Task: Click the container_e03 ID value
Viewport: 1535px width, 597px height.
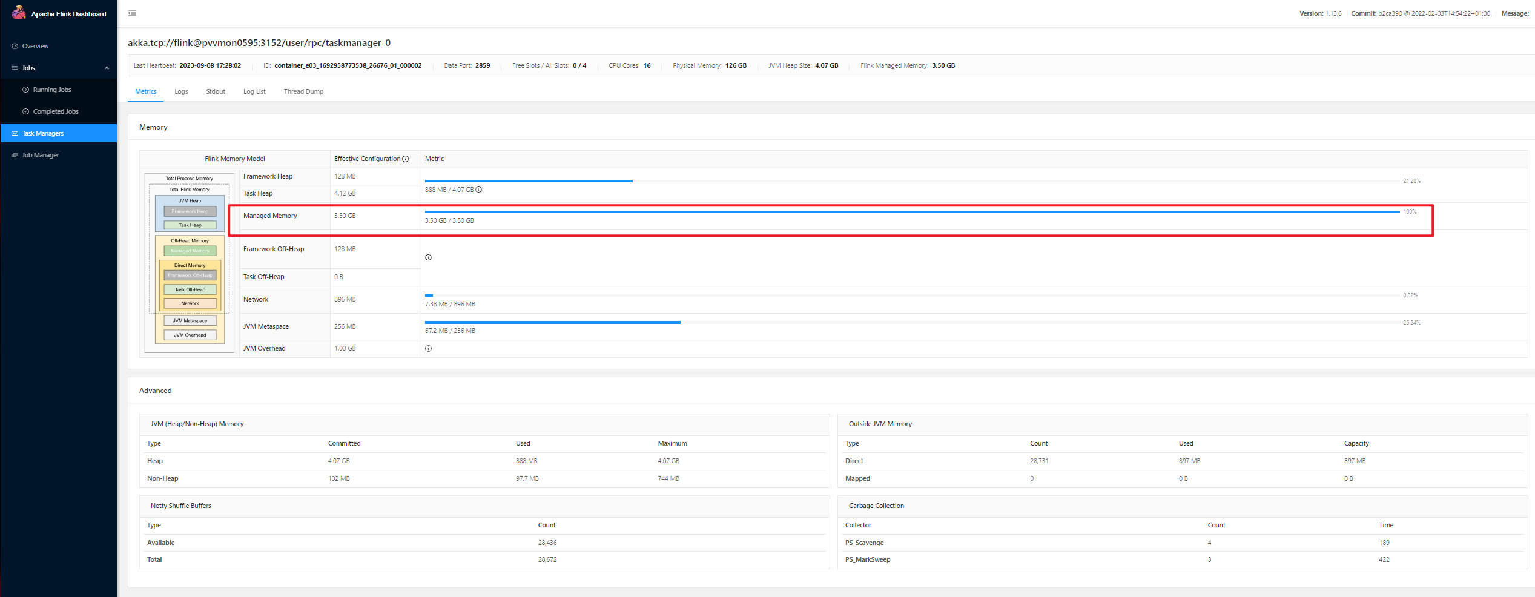Action: [348, 65]
